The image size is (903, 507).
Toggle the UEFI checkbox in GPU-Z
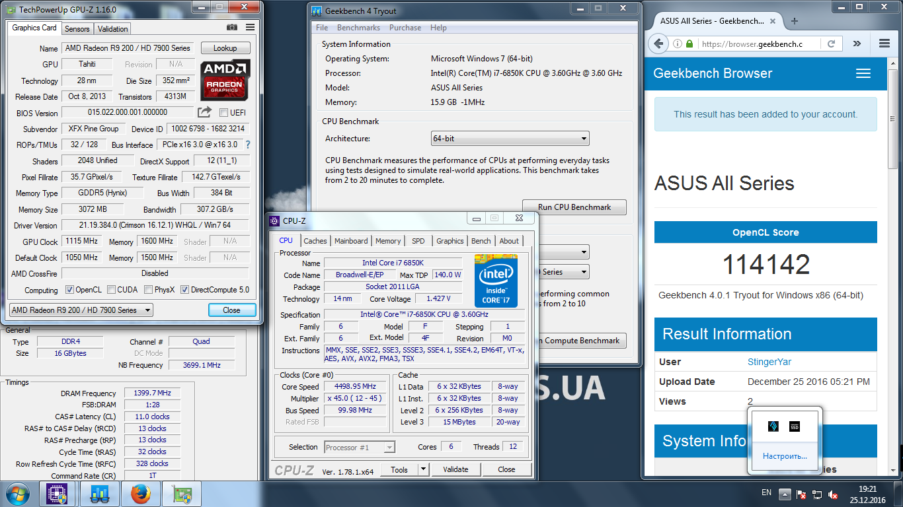pyautogui.click(x=223, y=113)
